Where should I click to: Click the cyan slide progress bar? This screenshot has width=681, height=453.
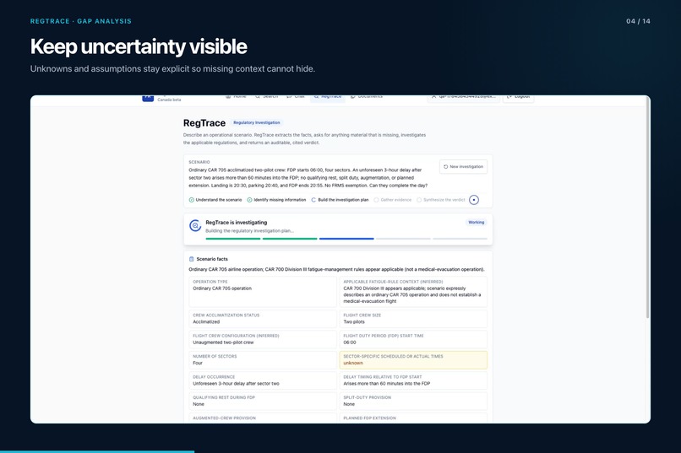(x=97, y=451)
